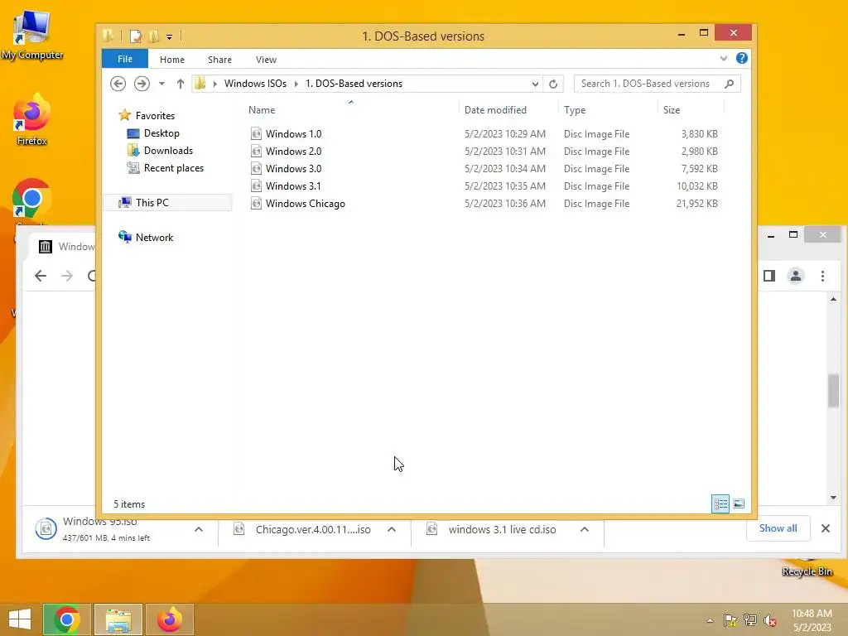The width and height of the screenshot is (848, 636).
Task: Select Downloads in the navigation pane
Action: [167, 151]
